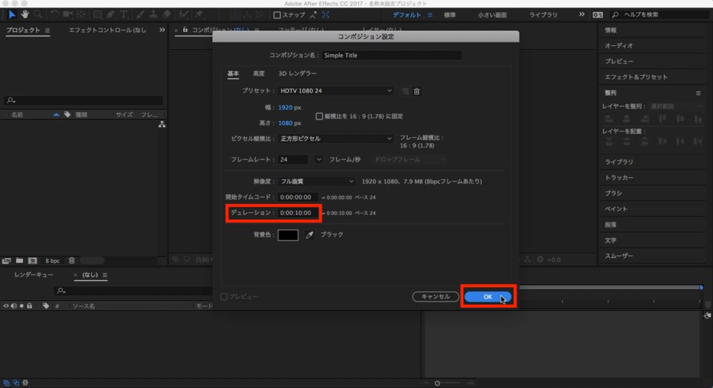Open the 解像度 フル画質 dropdown
Viewport: 713px width, 388px height.
coord(317,181)
